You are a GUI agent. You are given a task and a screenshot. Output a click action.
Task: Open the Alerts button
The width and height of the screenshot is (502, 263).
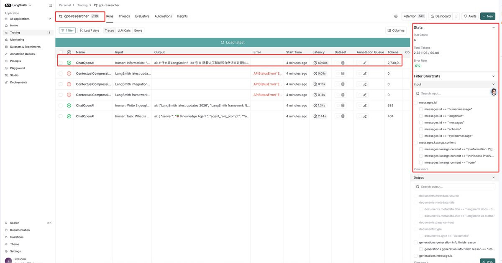pos(470,16)
